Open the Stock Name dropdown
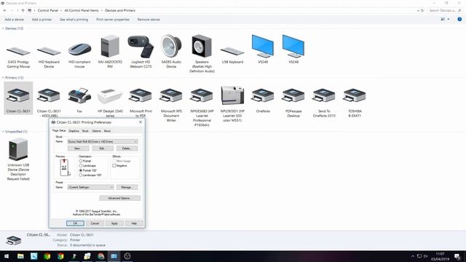Screen dimensions: 466x262 tap(103, 142)
